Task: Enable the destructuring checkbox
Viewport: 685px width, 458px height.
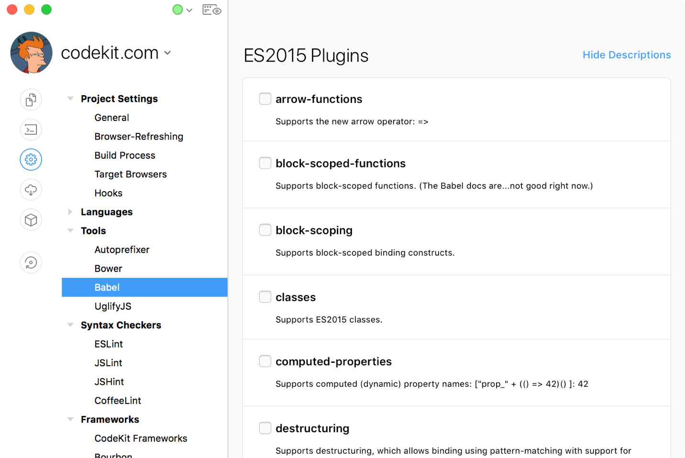Action: click(265, 428)
